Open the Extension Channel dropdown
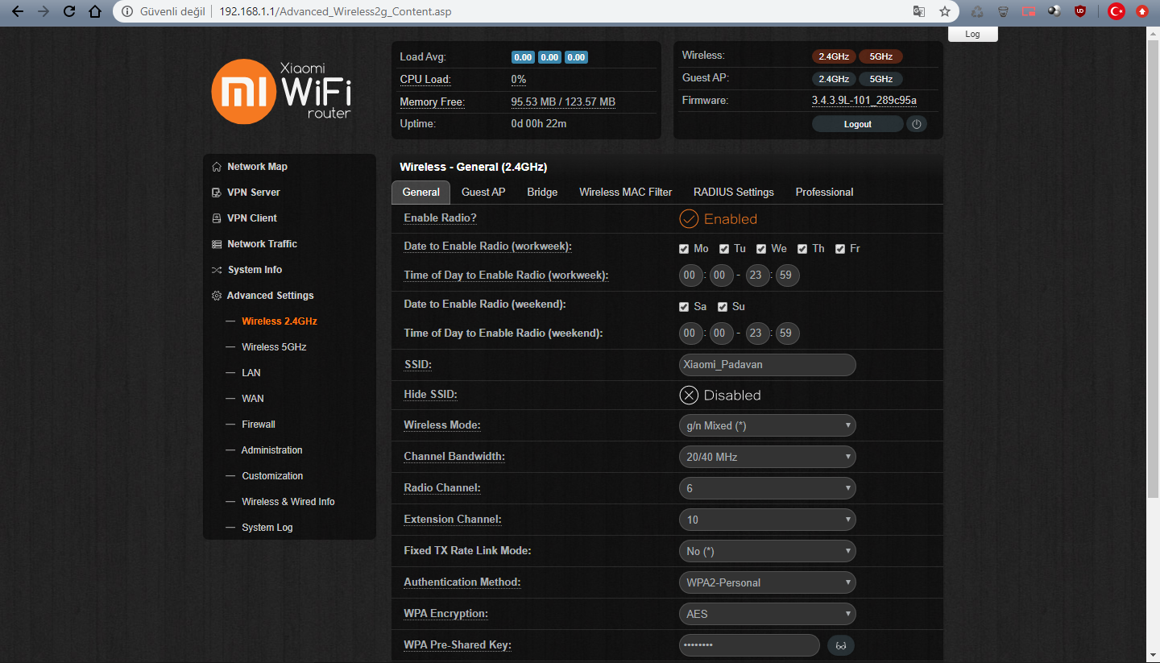This screenshot has width=1160, height=663. coord(768,520)
